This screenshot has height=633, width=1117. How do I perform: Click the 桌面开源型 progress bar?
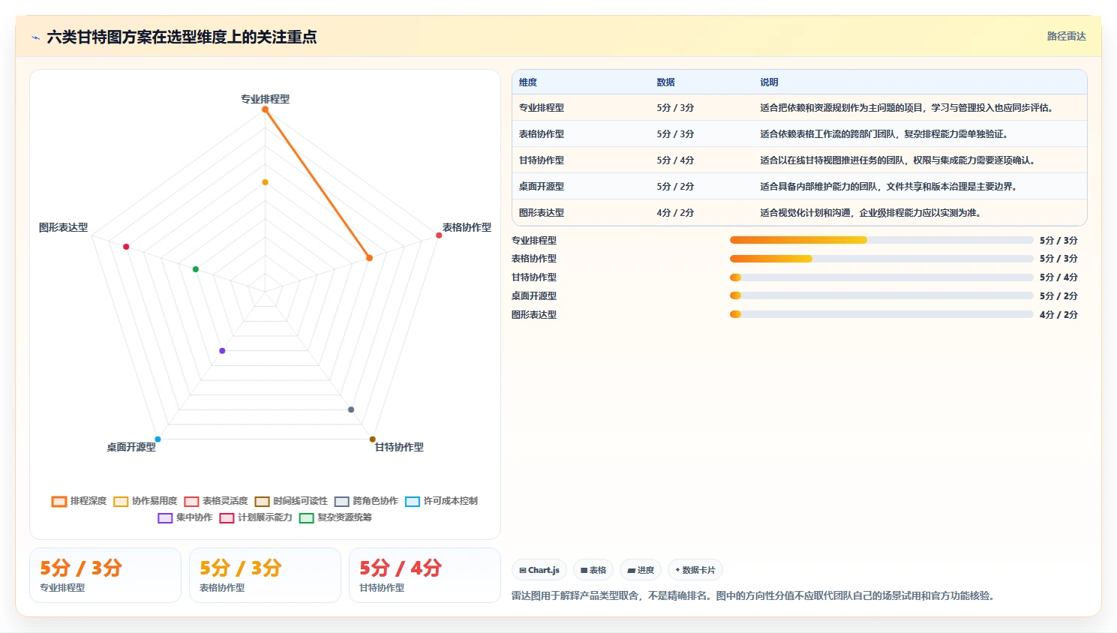tap(881, 295)
